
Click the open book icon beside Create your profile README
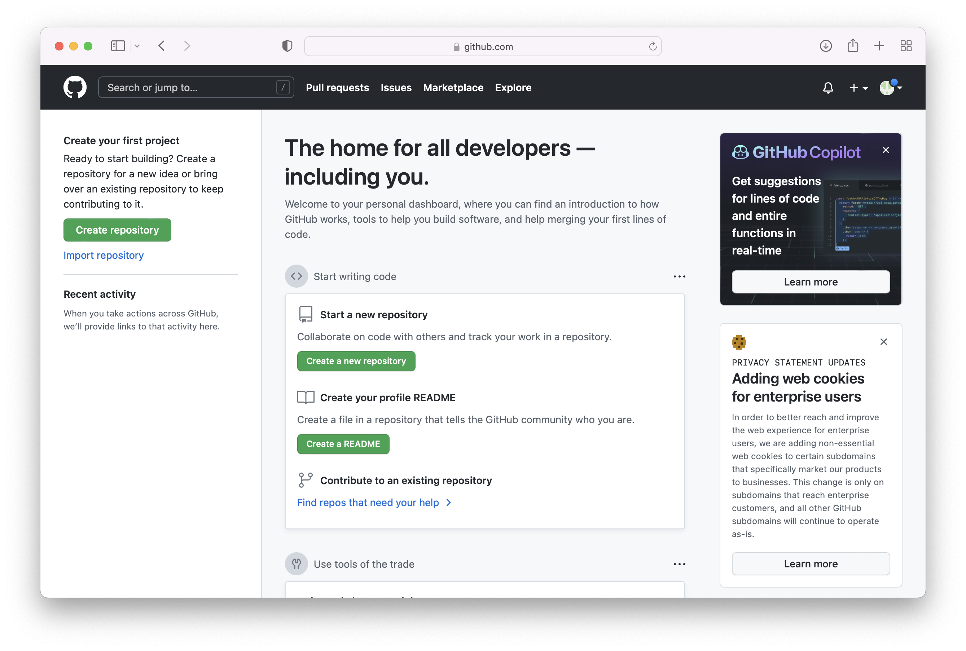point(306,397)
